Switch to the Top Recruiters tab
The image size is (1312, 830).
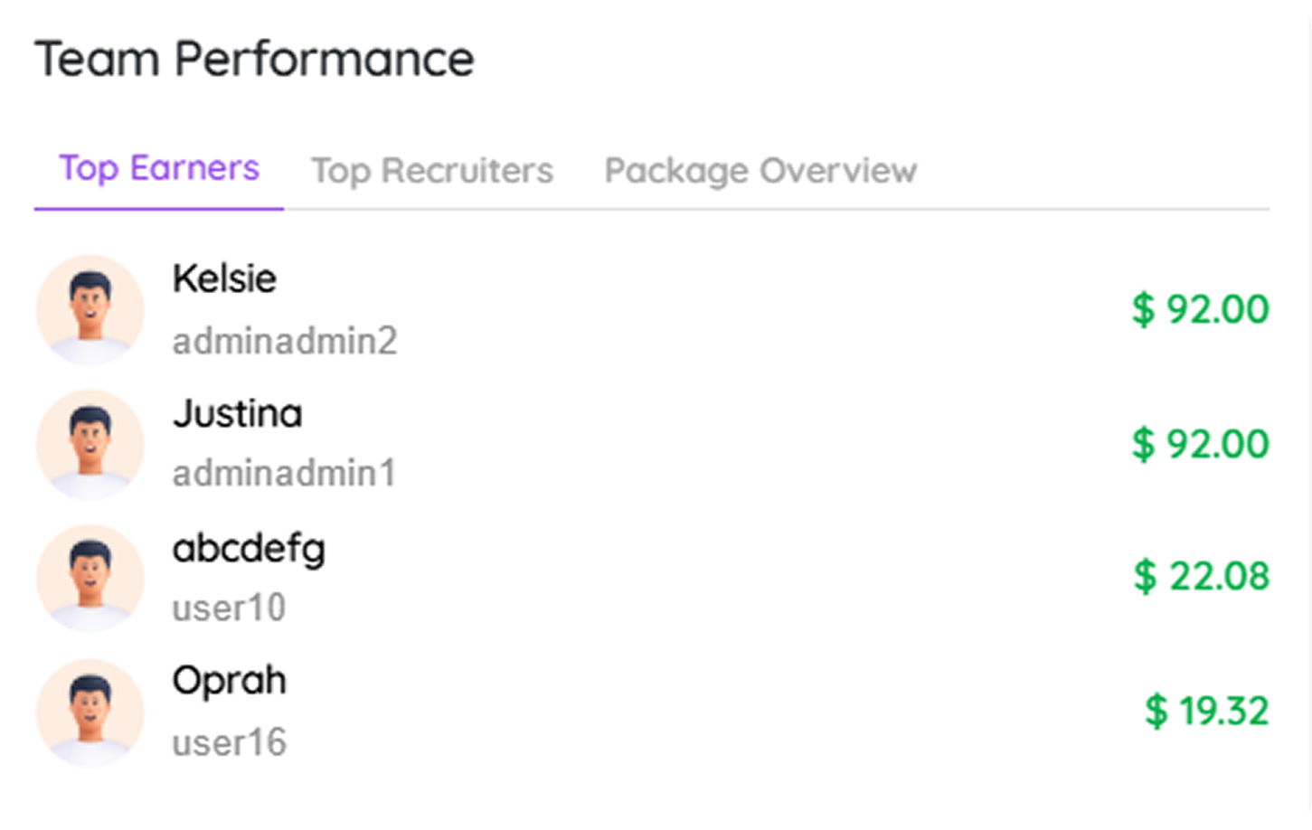click(x=432, y=170)
